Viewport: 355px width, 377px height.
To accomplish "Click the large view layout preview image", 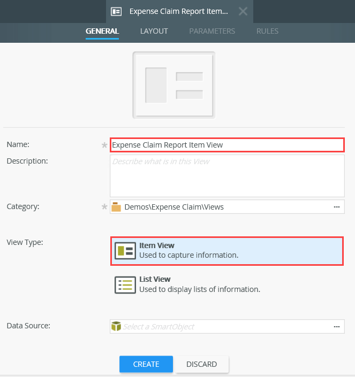I will 174,85.
